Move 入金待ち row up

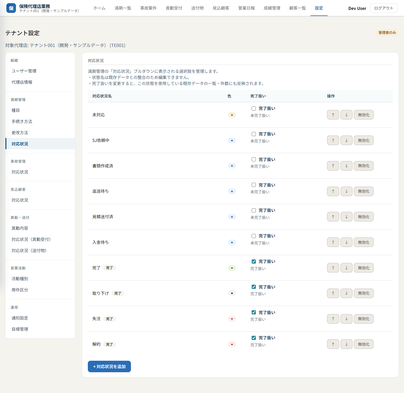333,242
